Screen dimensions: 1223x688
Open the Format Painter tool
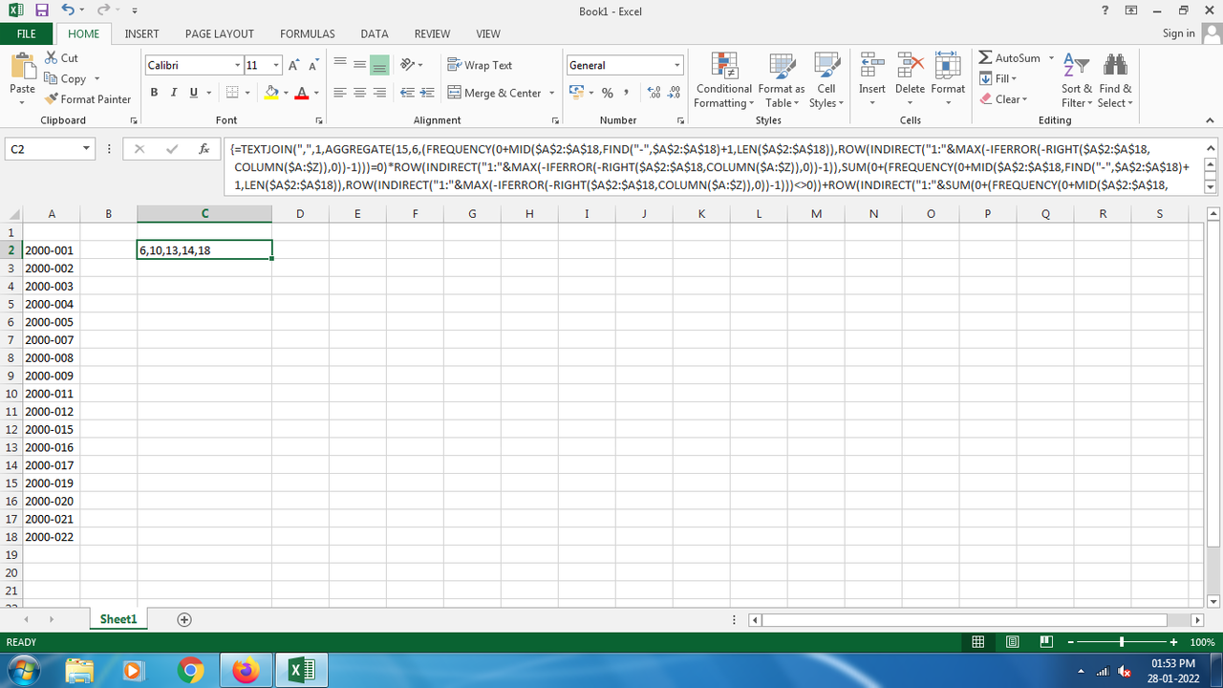(88, 98)
